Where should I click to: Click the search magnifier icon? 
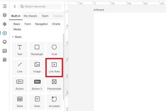(x=22, y=6)
